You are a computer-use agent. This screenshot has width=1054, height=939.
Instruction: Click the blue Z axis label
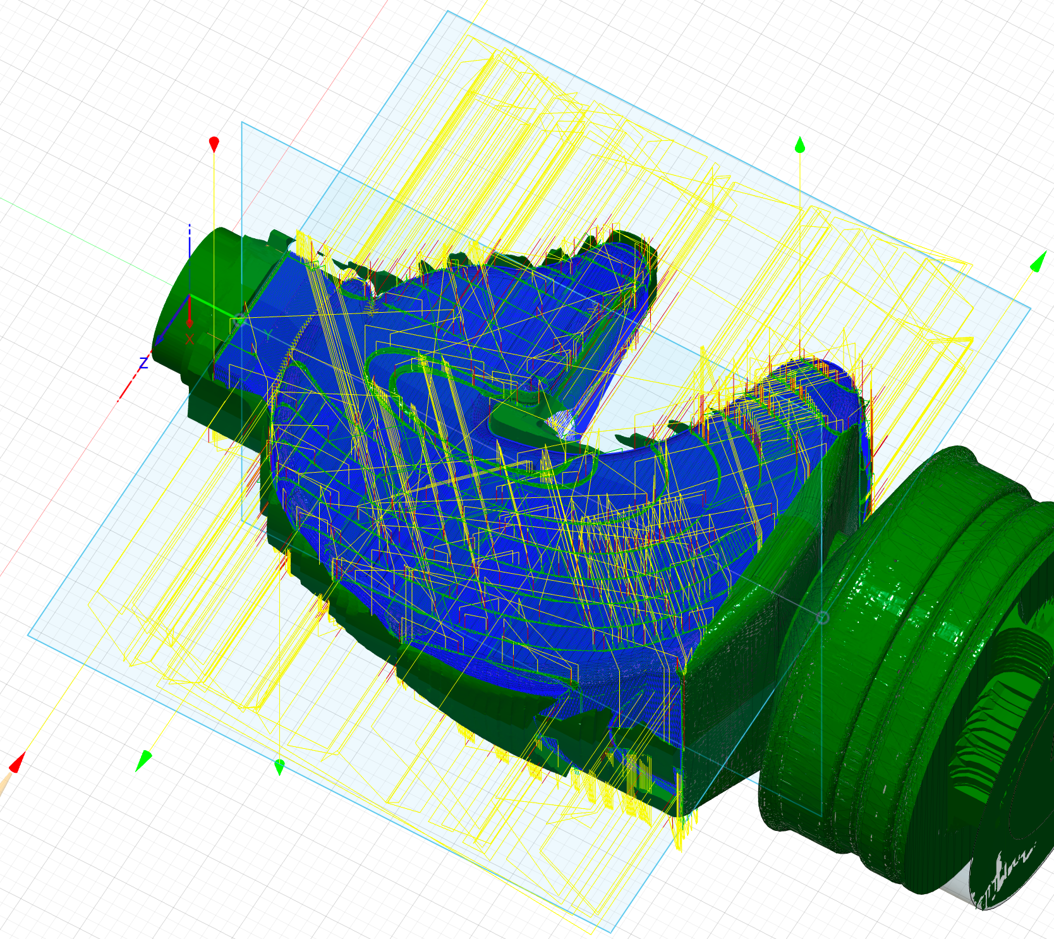143,363
